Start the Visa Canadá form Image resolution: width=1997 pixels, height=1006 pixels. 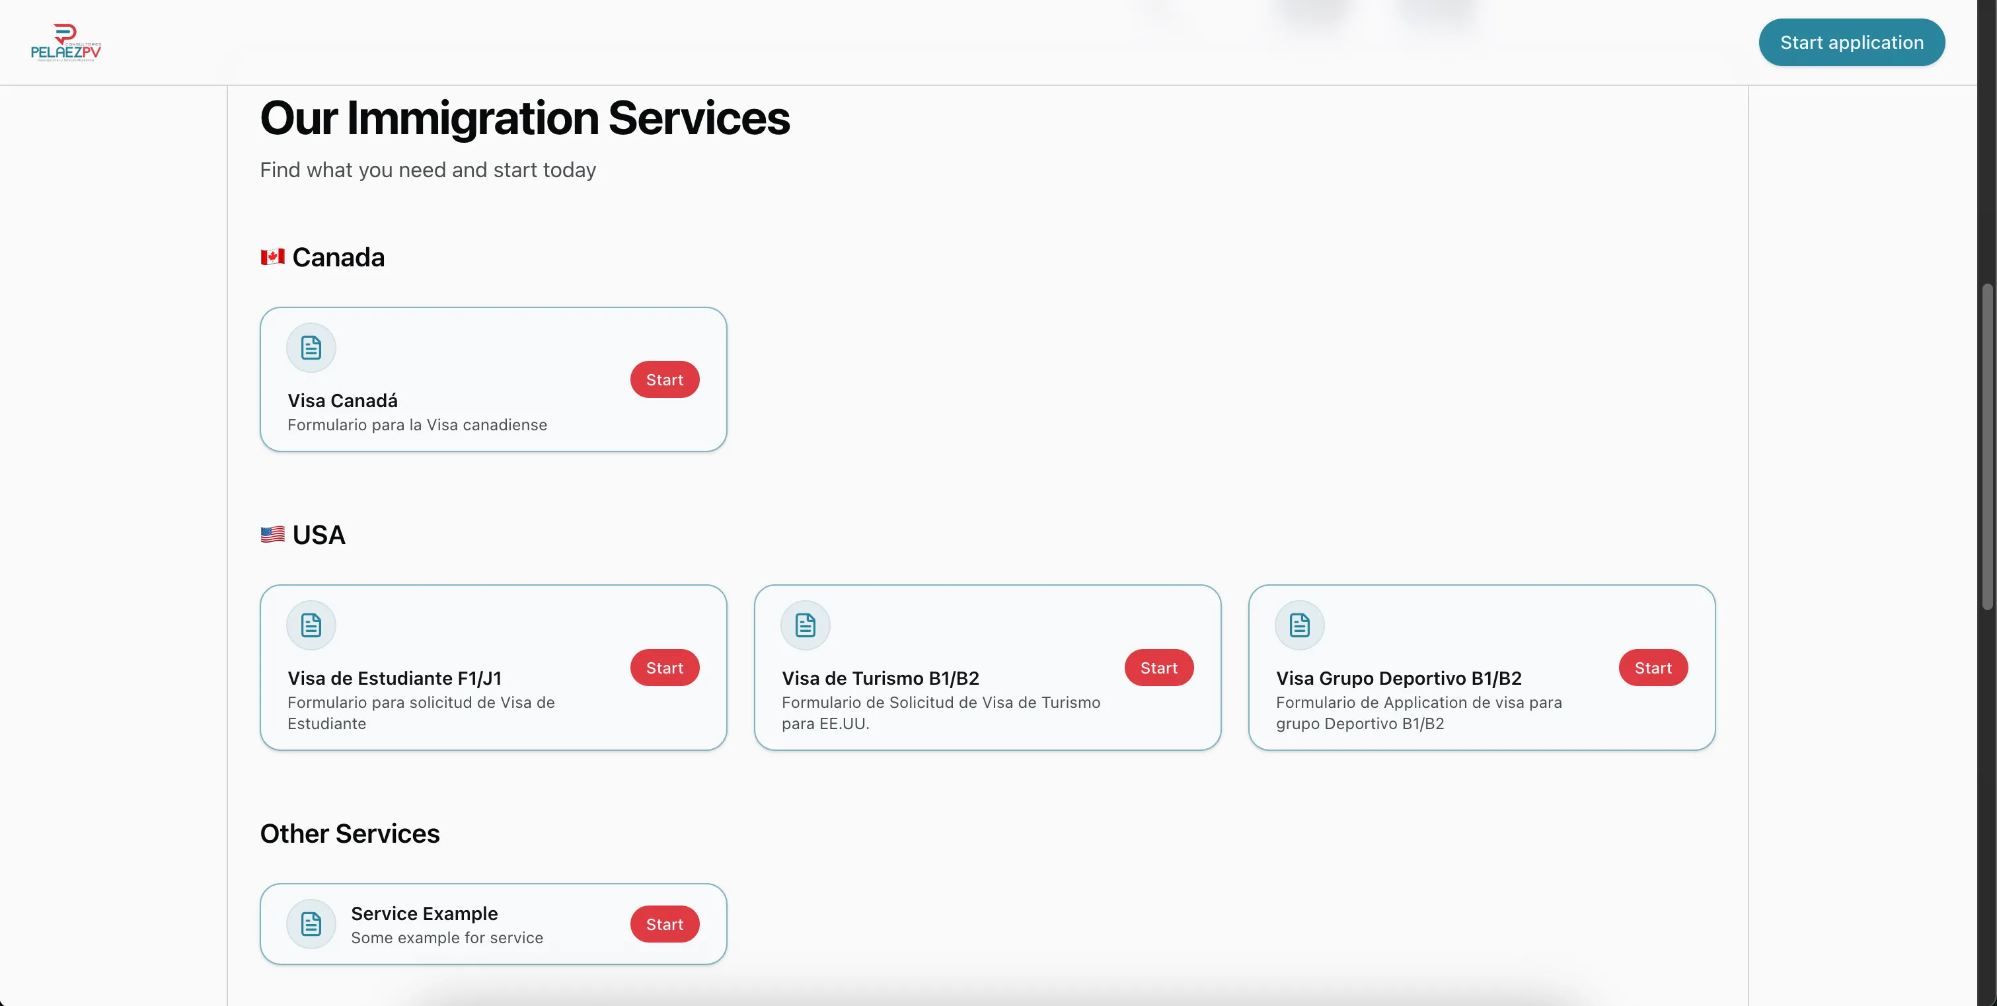(x=663, y=379)
